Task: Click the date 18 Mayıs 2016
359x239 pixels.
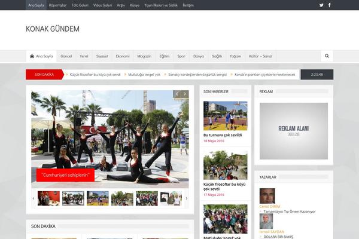Action: [x=214, y=141]
